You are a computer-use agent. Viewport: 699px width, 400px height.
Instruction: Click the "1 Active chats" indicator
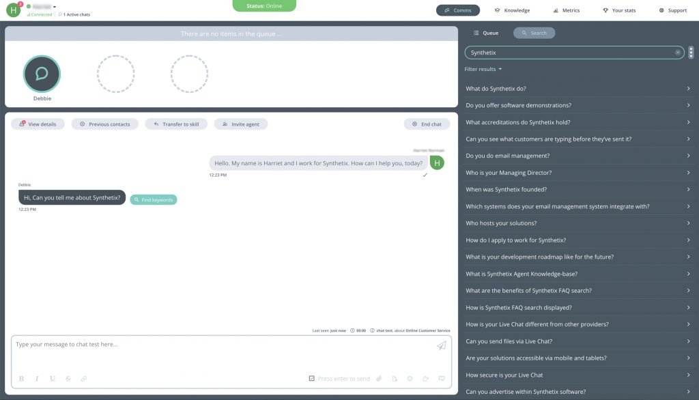coord(74,15)
